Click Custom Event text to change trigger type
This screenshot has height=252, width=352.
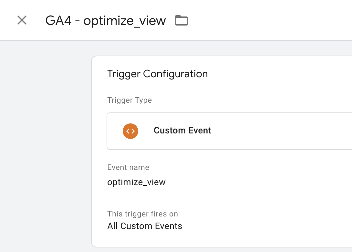pyautogui.click(x=182, y=131)
